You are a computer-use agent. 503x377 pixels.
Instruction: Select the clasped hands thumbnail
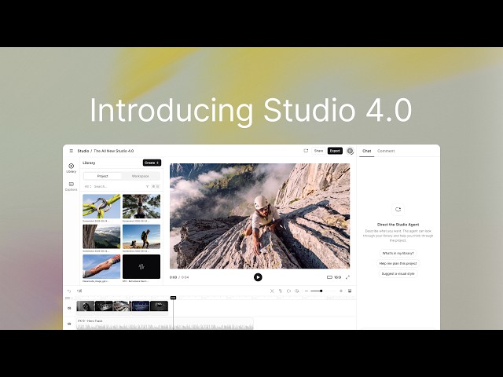coord(101,267)
